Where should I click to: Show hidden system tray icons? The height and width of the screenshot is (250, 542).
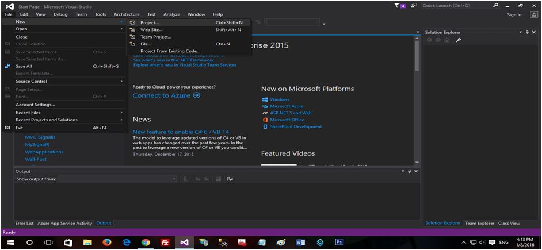tap(464, 243)
